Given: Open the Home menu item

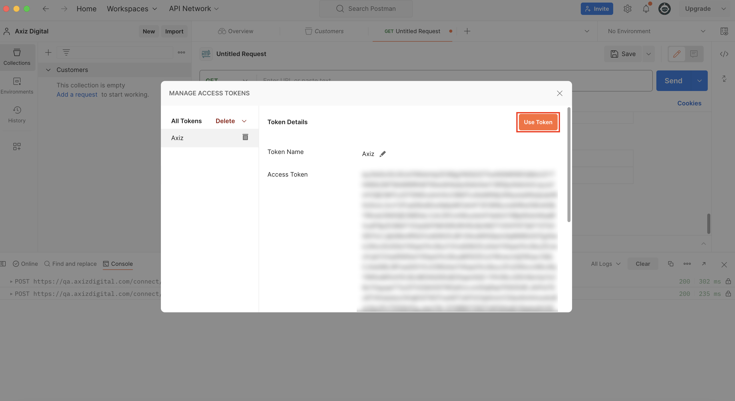Looking at the screenshot, I should click(x=86, y=9).
